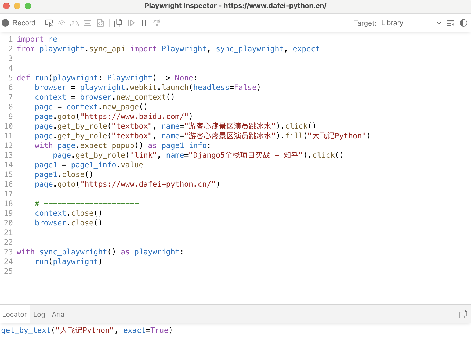The width and height of the screenshot is (471, 346).
Task: Click line 20 browser.close() statement
Action: [x=68, y=223]
